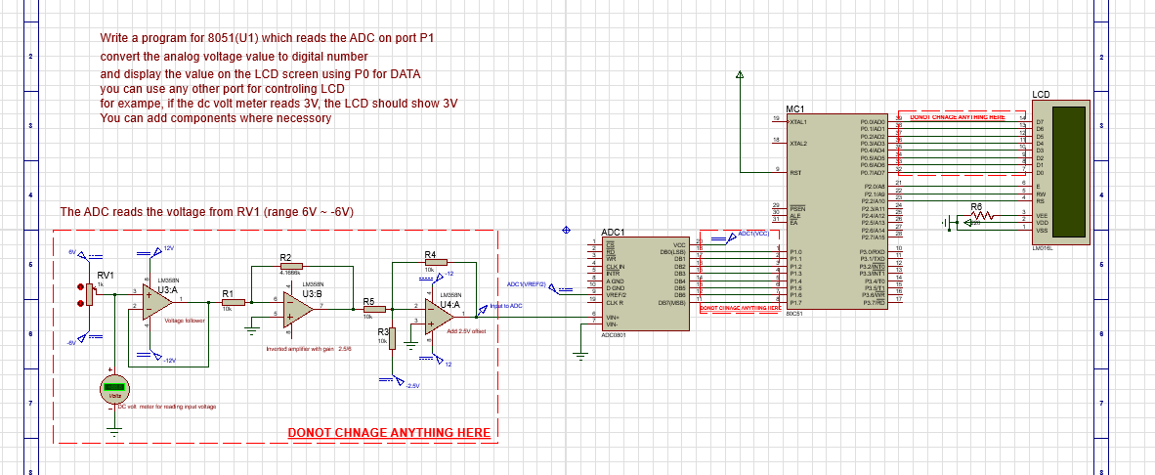Click resistor R3 below the R5 junction

392,338
